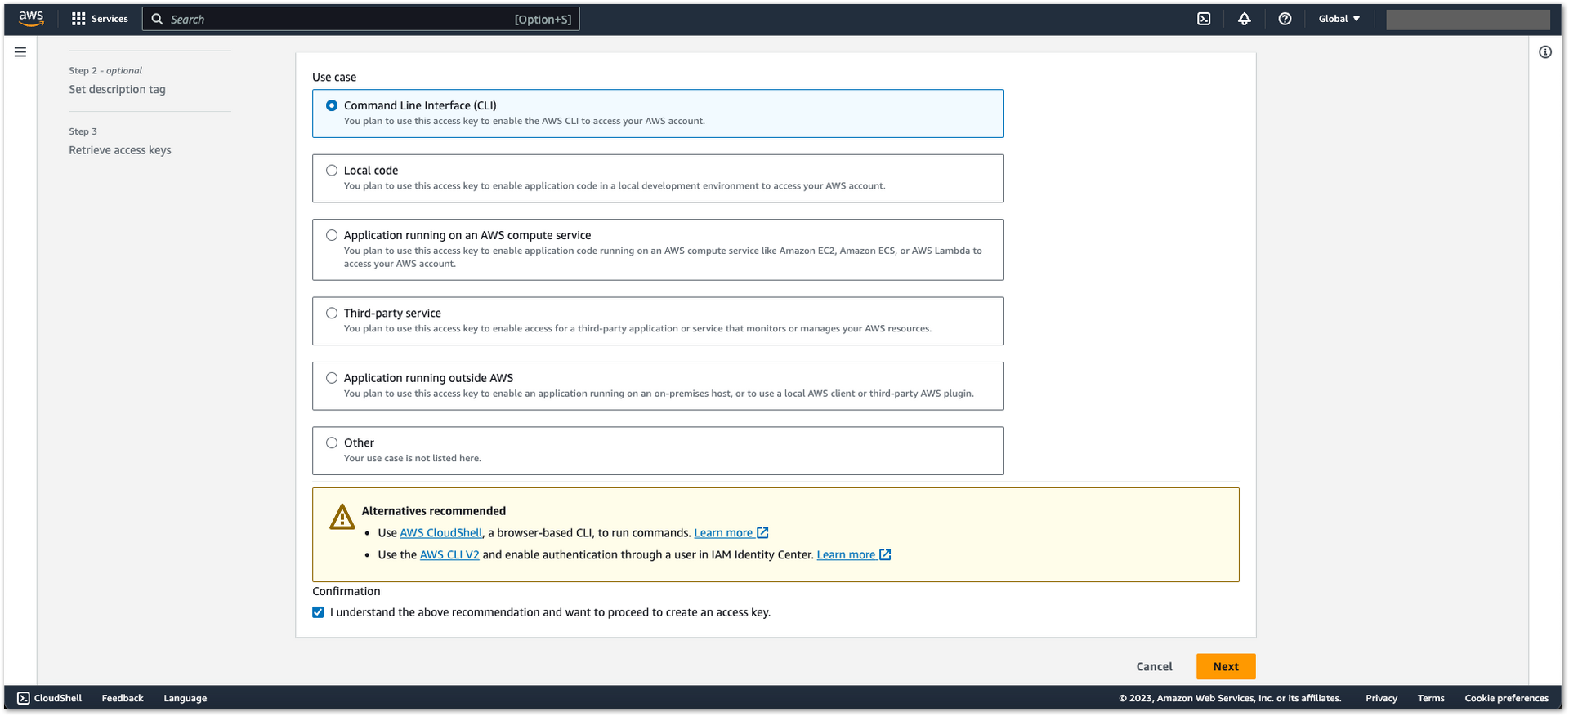Image resolution: width=1569 pixels, height=716 pixels.
Task: Select the Other use case radio
Action: click(332, 442)
